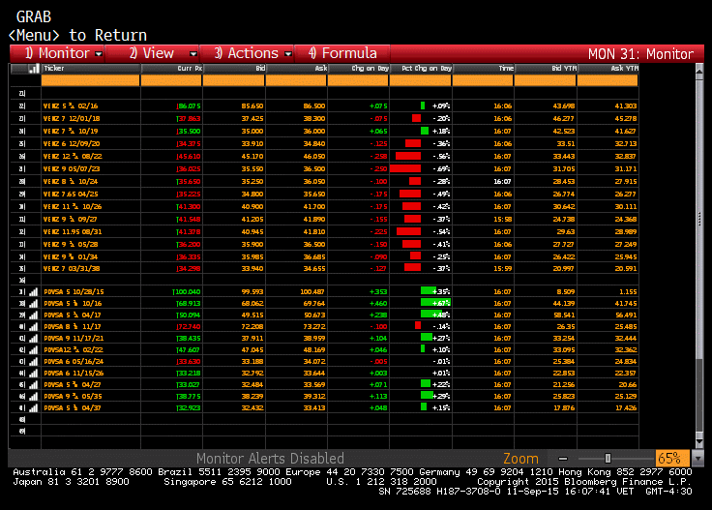Sort by Curr Px column header
Image resolution: width=712 pixels, height=510 pixels.
click(171, 69)
